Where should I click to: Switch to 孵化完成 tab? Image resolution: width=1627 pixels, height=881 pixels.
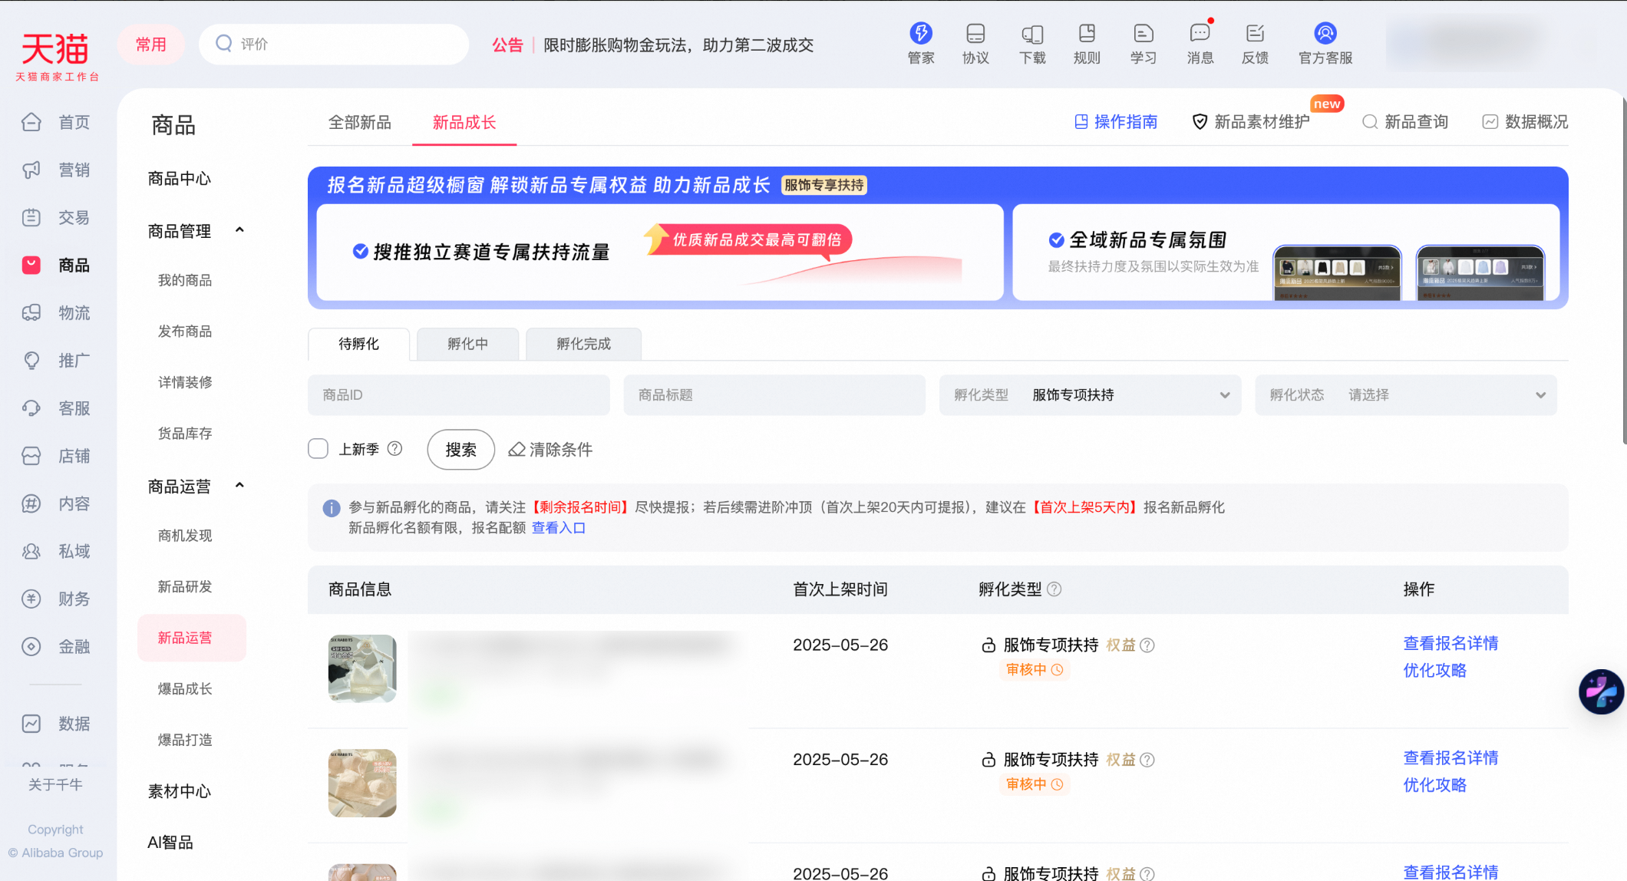(x=584, y=344)
